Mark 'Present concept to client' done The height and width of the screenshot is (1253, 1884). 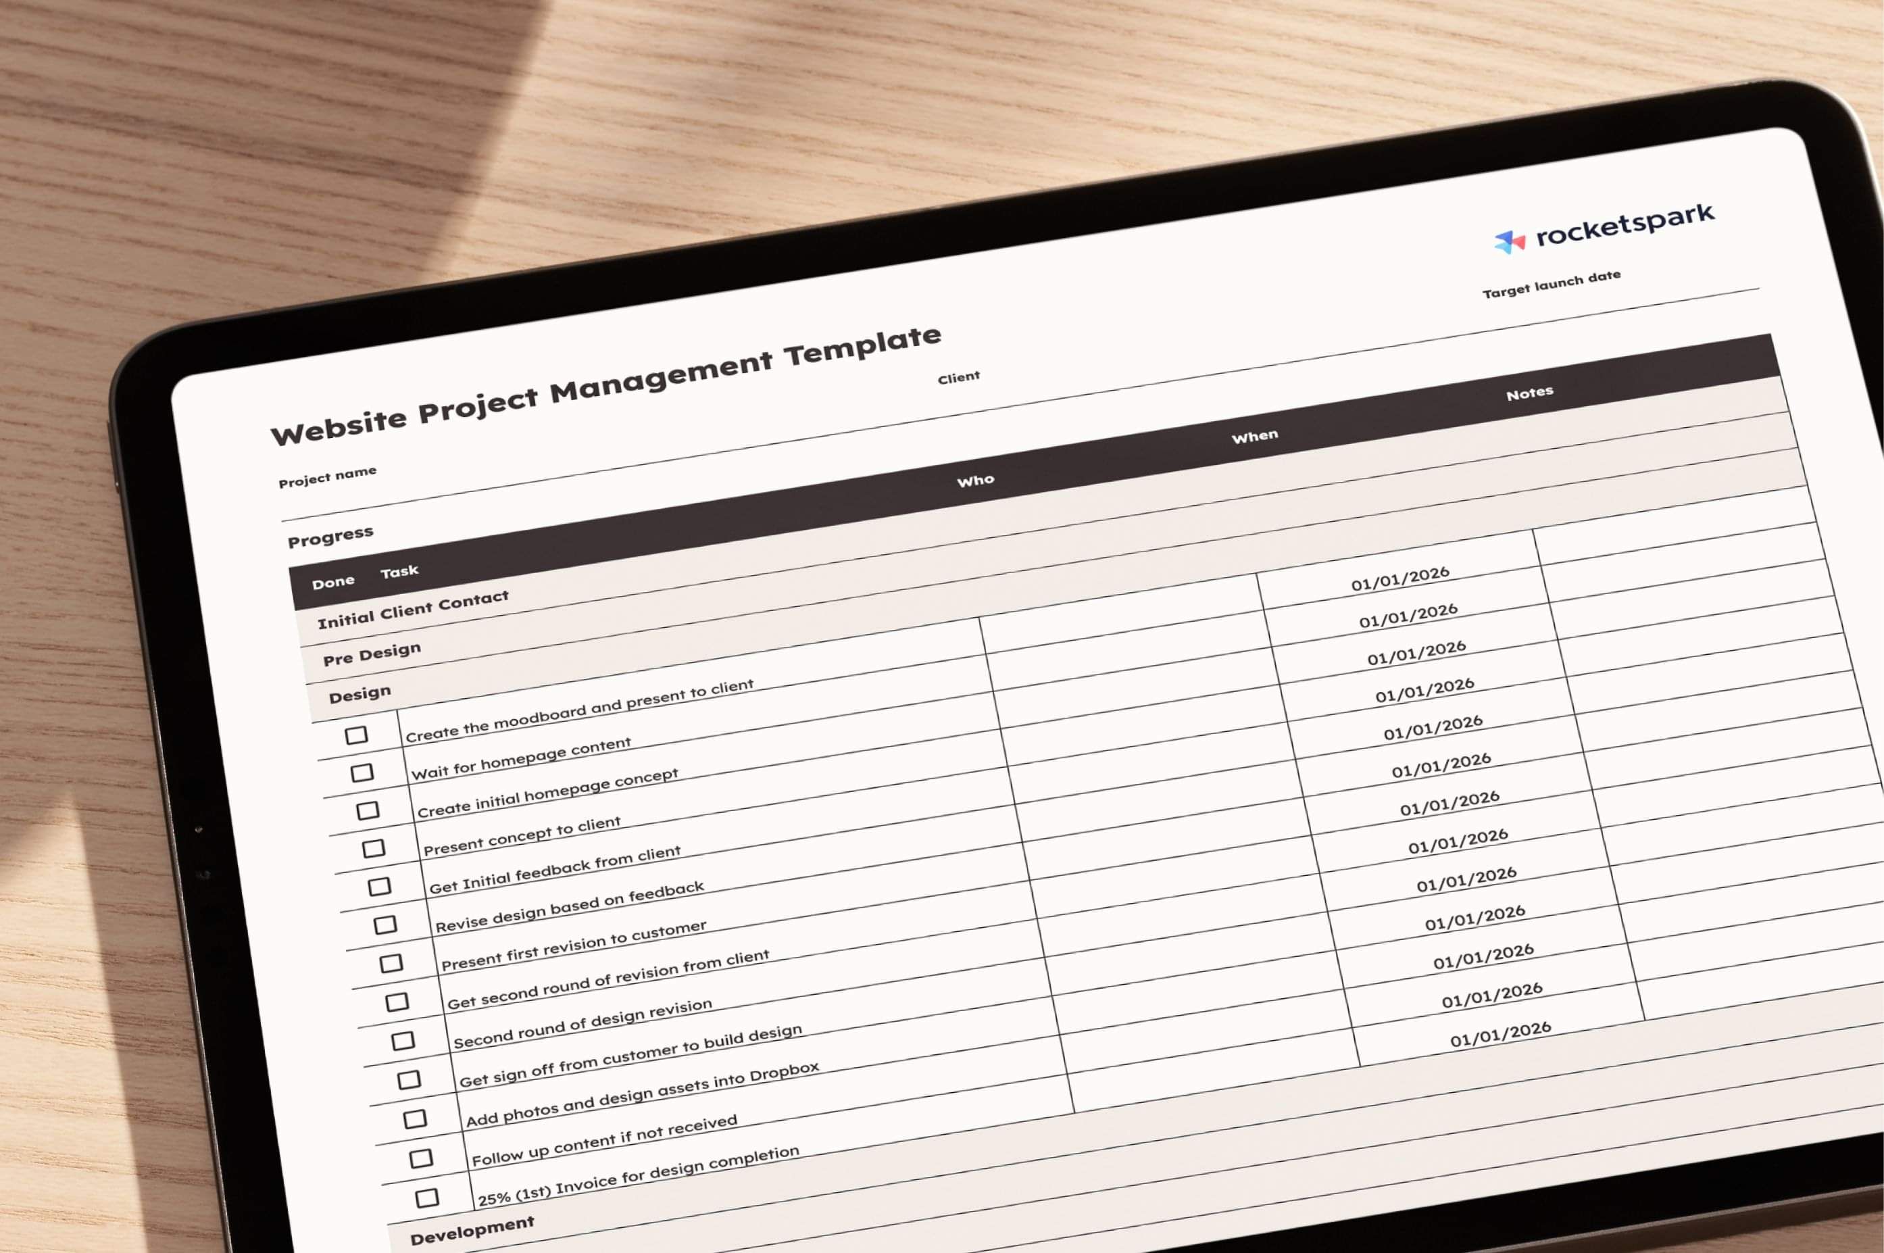(373, 848)
